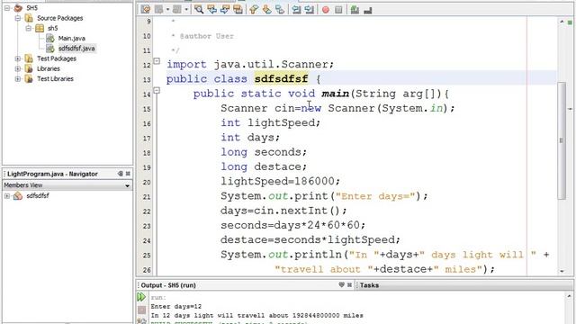Click the Find Previous Occurrence icon
576x324 pixels.
[x=212, y=10]
